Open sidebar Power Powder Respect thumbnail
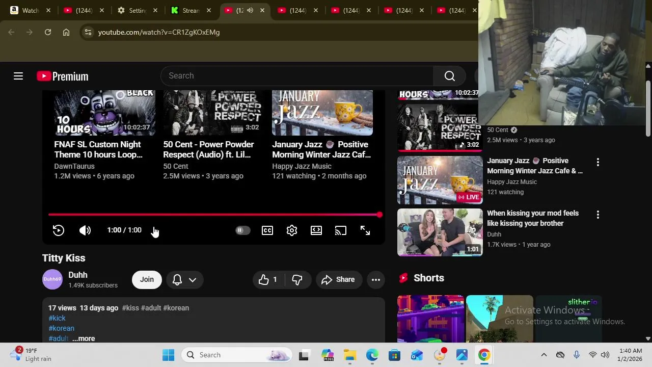Image resolution: width=652 pixels, height=367 pixels. [440, 127]
